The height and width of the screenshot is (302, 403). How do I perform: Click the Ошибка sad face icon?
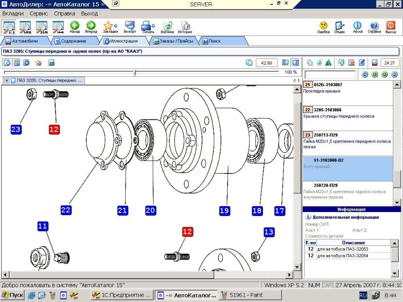[x=323, y=26]
